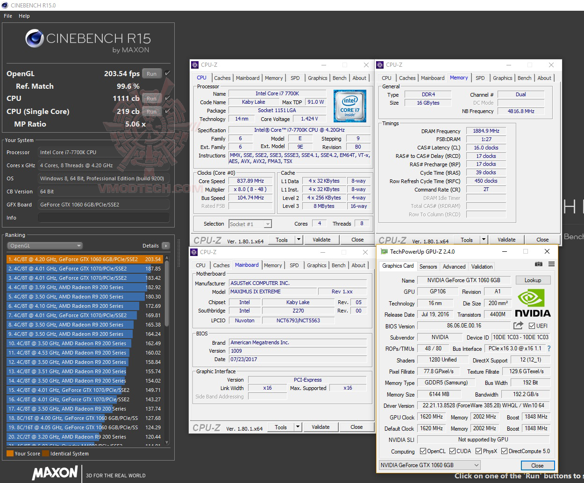This screenshot has height=483, width=584.
Task: Select ranking entry 10 with score 162.49
Action: tap(85, 343)
